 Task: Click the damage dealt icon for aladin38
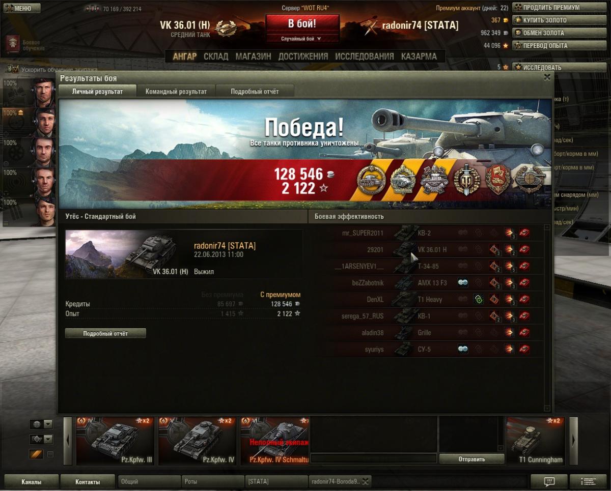click(509, 333)
